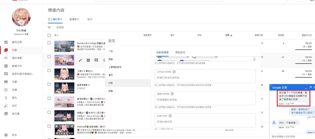Check the checkbox for the 15:31 tarot video
This screenshot has height=139, width=315.
(x=49, y=113)
